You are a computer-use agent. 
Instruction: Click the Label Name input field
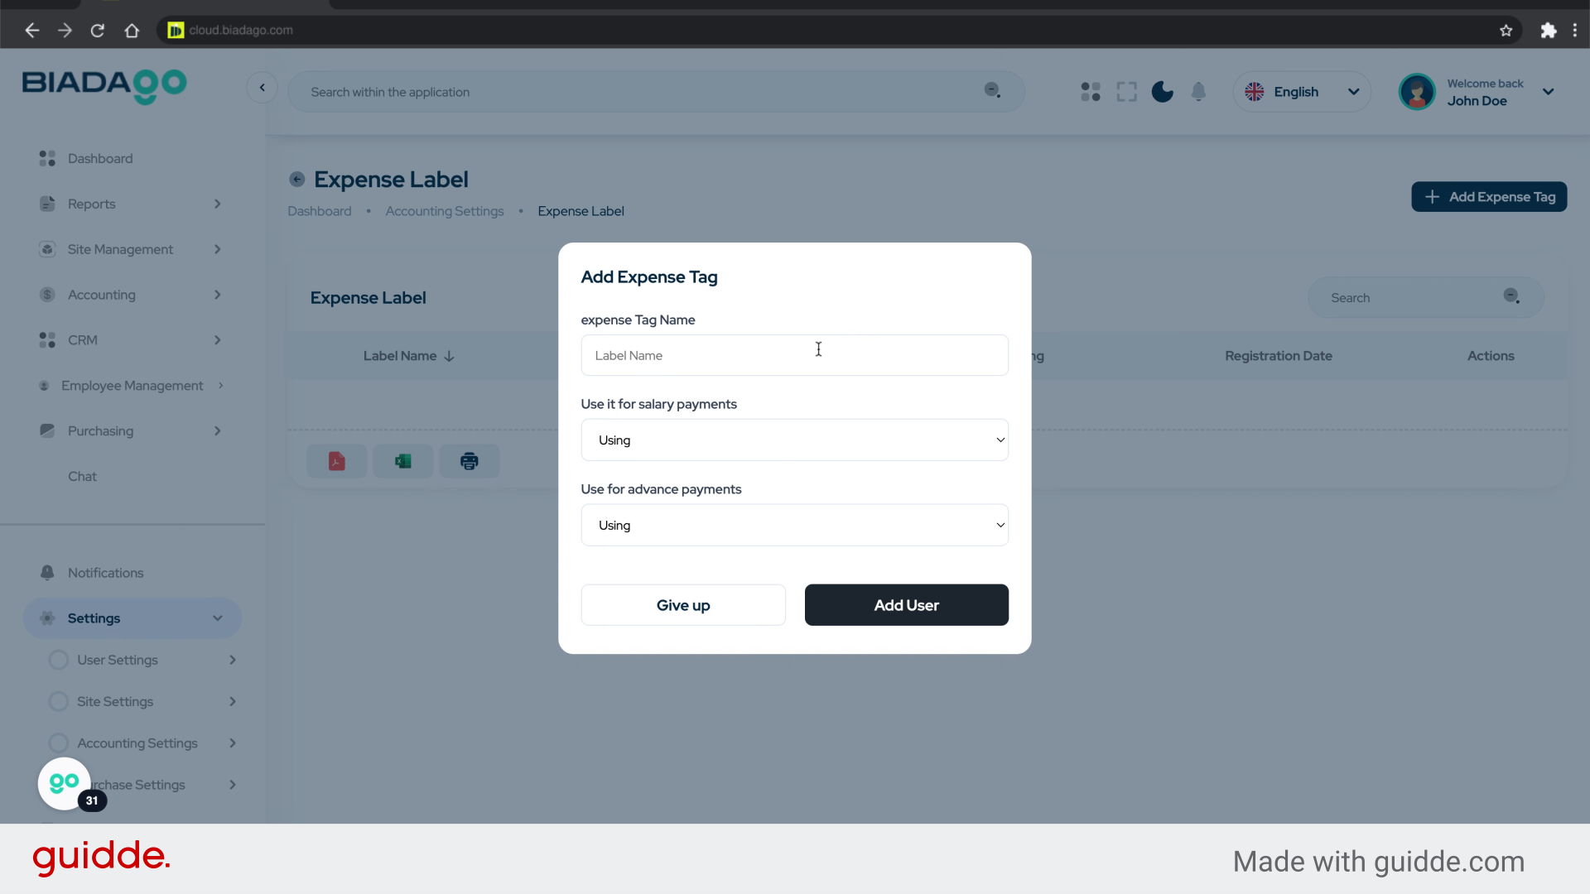[794, 356]
